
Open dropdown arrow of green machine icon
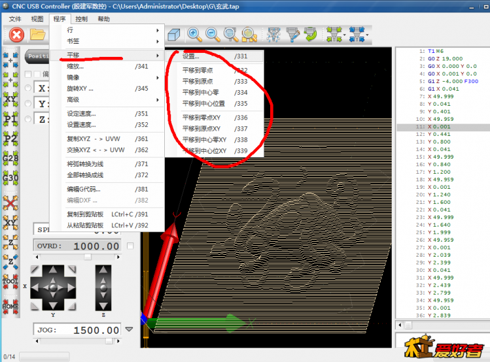[x=344, y=35]
